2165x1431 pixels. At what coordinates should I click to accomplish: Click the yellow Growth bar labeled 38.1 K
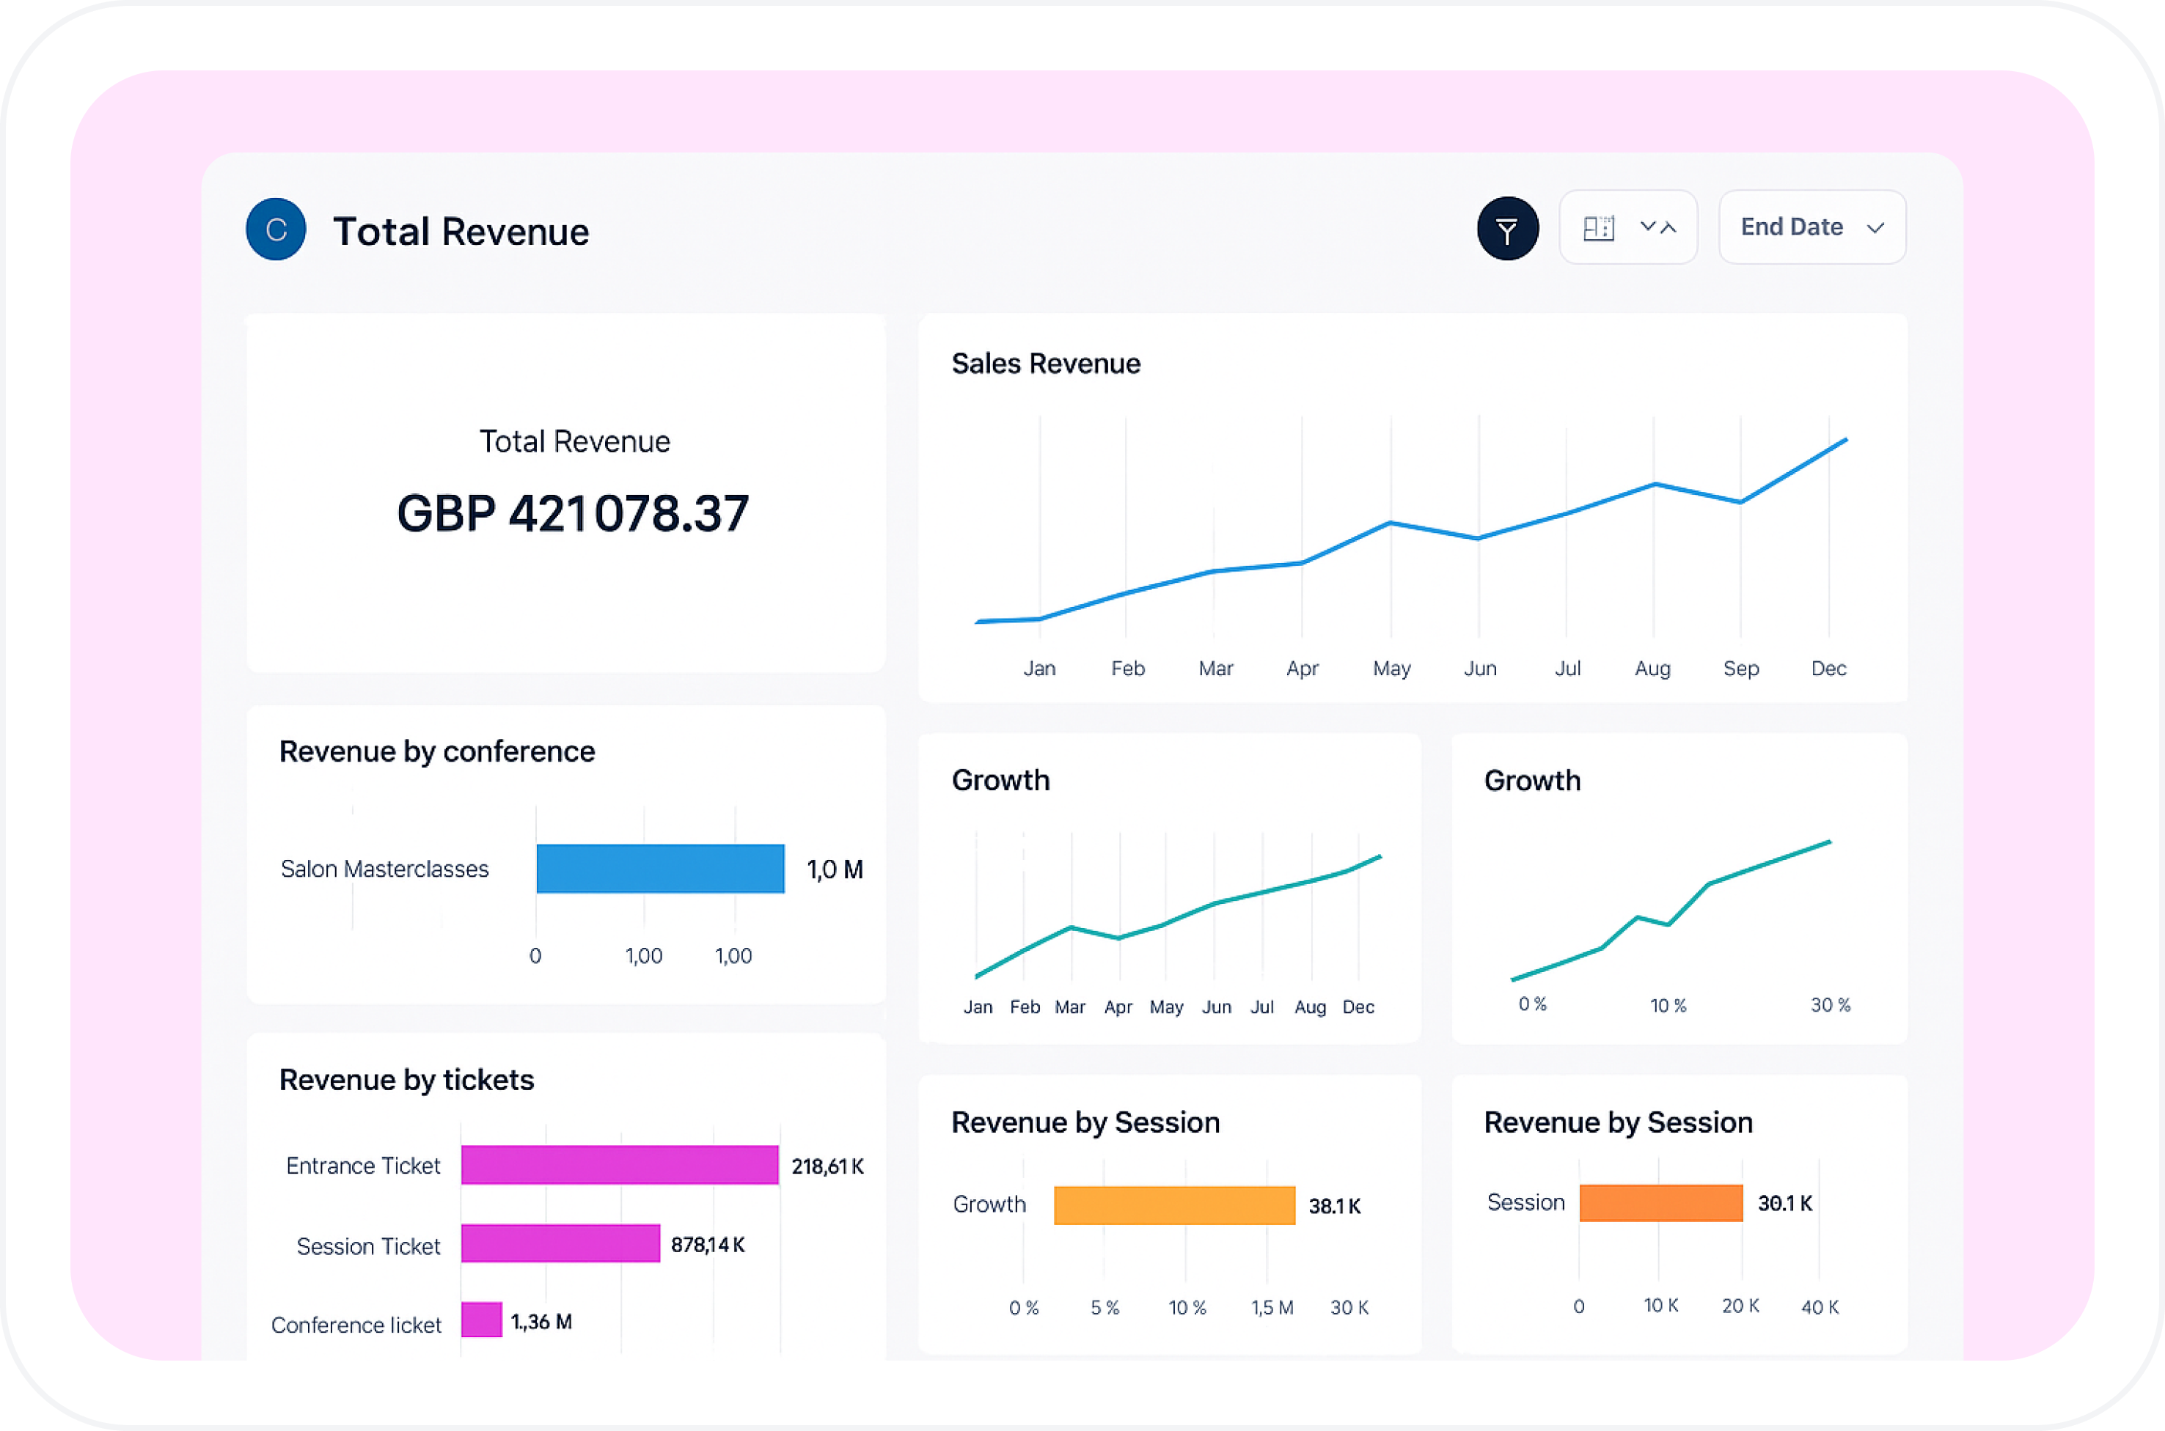(1173, 1204)
